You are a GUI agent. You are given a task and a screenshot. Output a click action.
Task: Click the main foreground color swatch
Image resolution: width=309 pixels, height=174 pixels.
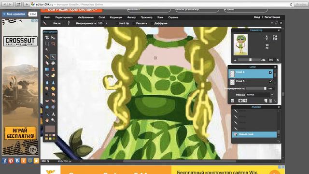pyautogui.click(x=50, y=129)
